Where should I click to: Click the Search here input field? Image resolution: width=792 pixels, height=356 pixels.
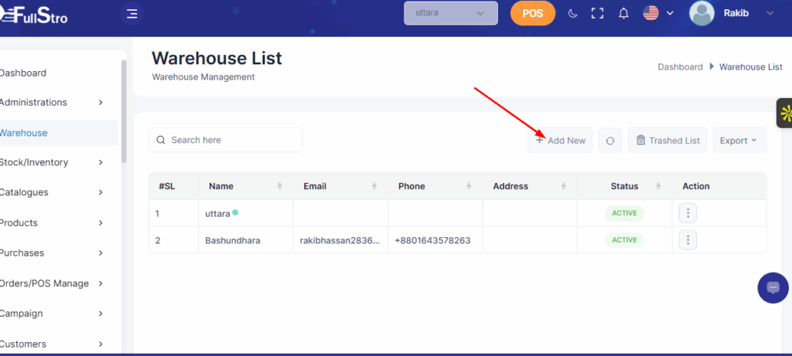(x=226, y=141)
